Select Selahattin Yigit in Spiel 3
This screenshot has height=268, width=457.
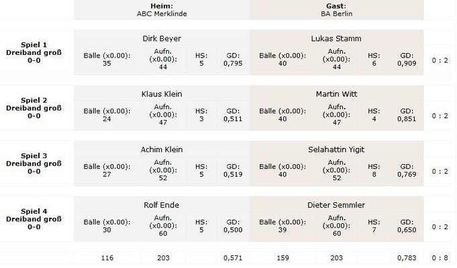(336, 149)
